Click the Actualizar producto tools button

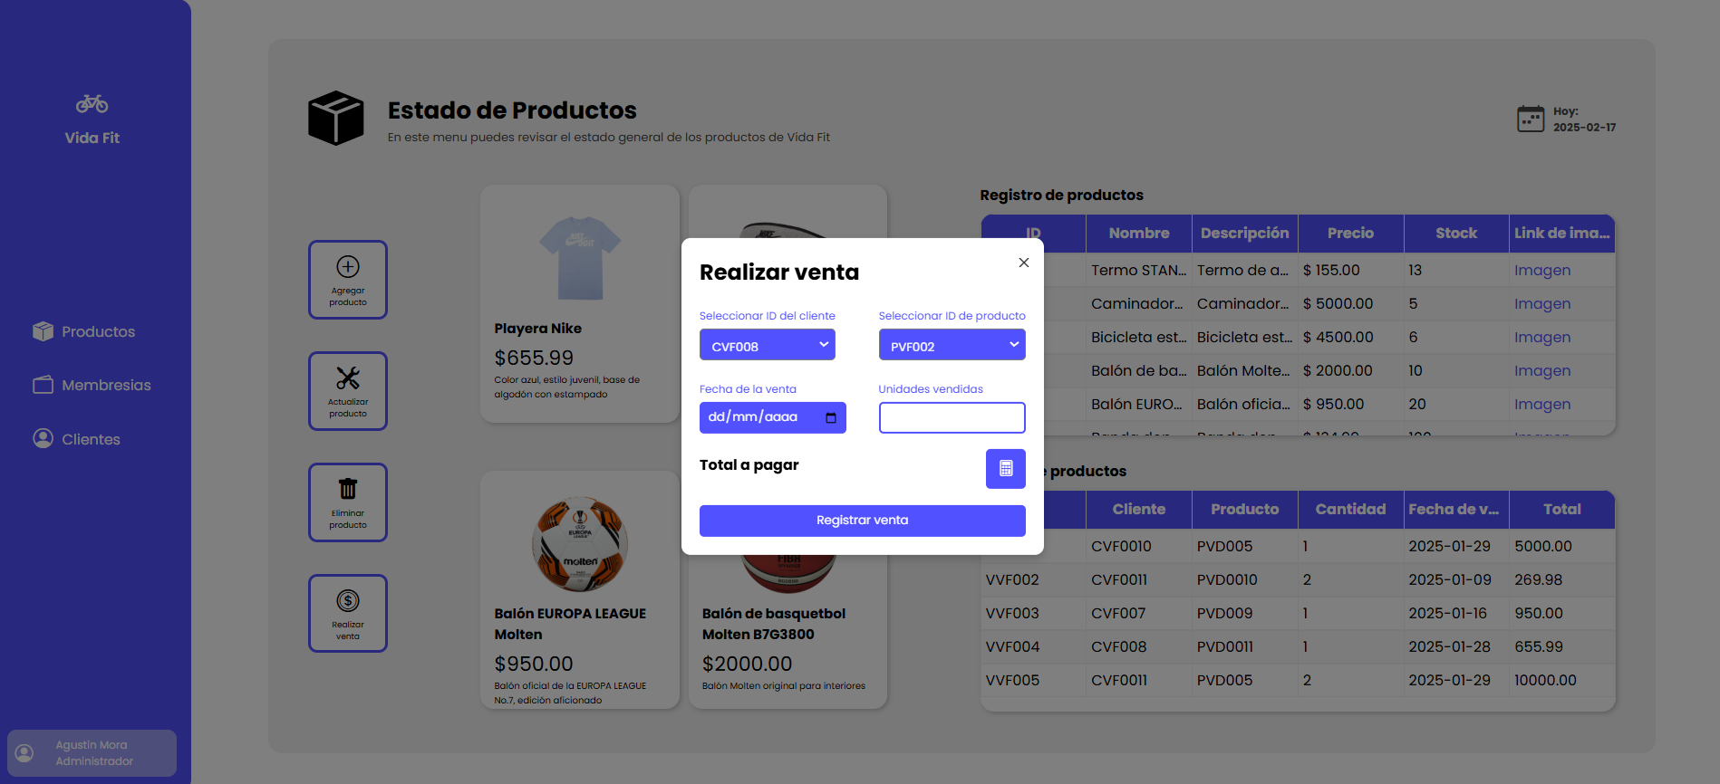pos(348,391)
